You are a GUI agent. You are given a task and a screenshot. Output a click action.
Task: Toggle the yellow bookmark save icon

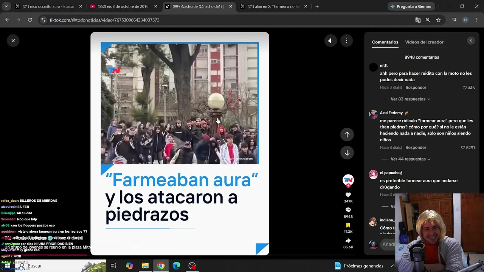click(348, 225)
